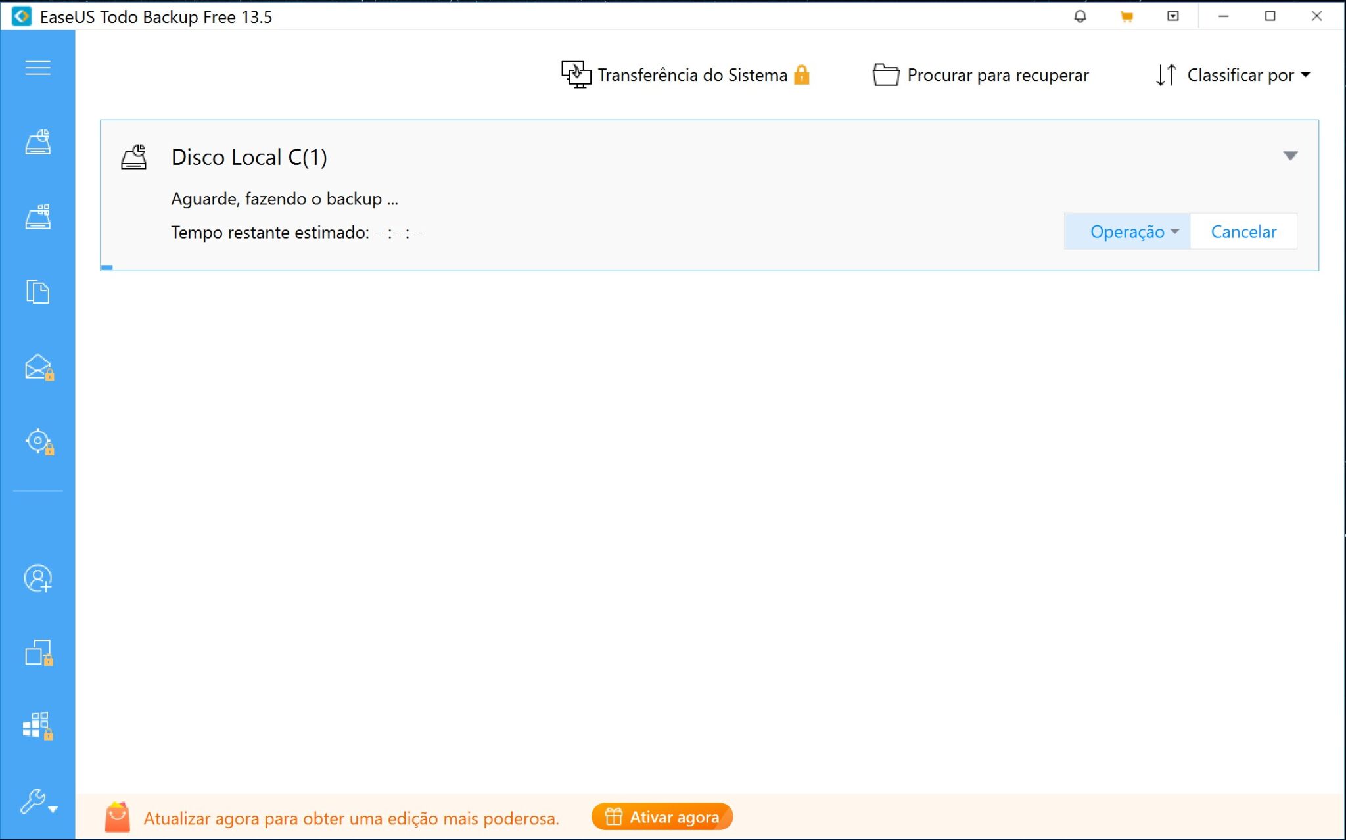
Task: Select System Backup sidebar icon
Action: [x=37, y=216]
